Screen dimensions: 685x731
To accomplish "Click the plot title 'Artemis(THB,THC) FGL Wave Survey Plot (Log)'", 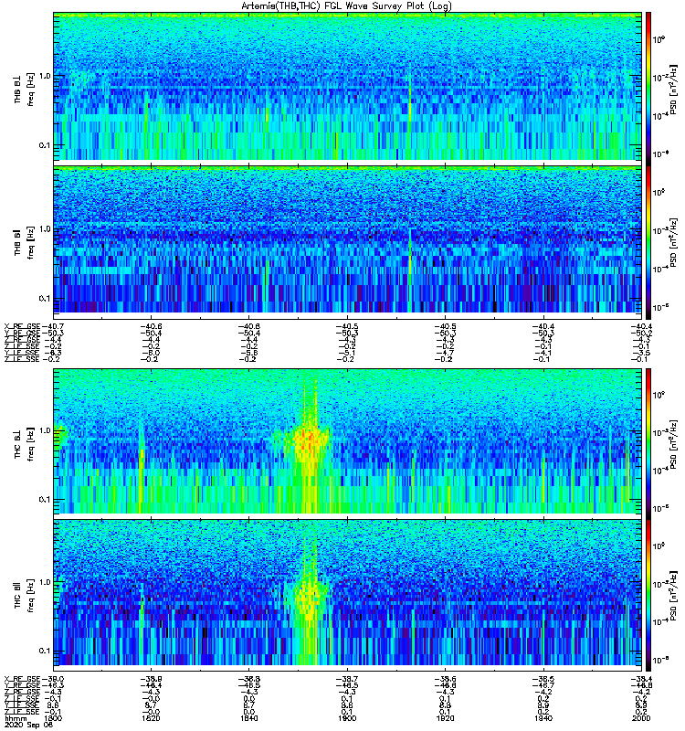I will [347, 6].
